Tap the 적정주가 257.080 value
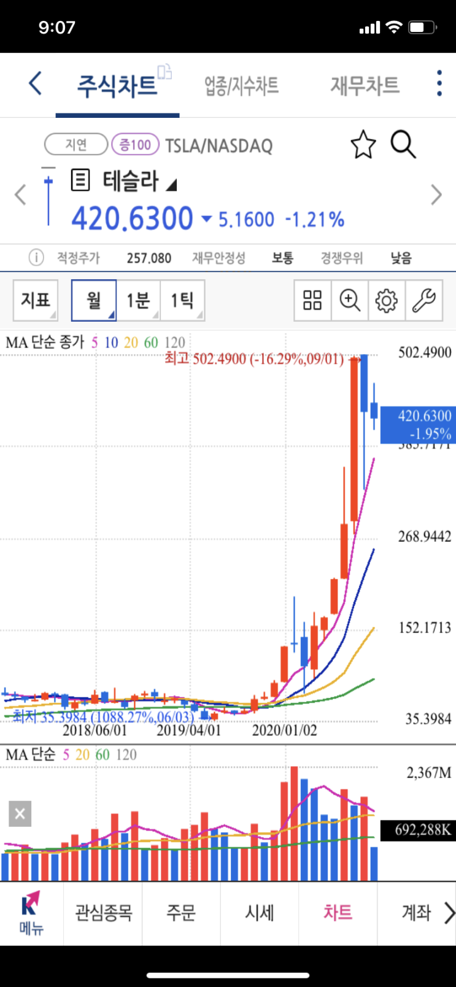This screenshot has width=456, height=987. pos(149,258)
